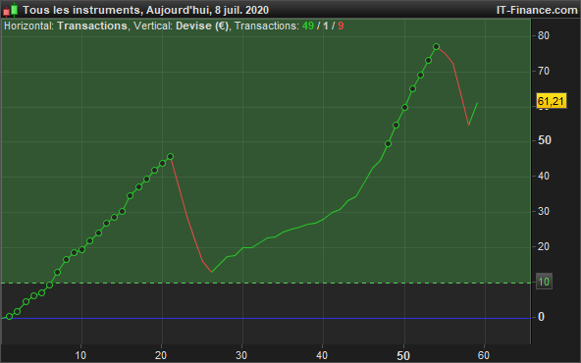Click the 'Devise (€)' vertical axis setting
The height and width of the screenshot is (363, 581).
coord(202,26)
